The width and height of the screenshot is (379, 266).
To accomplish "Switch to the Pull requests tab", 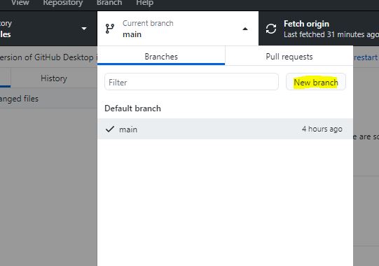I will [289, 57].
